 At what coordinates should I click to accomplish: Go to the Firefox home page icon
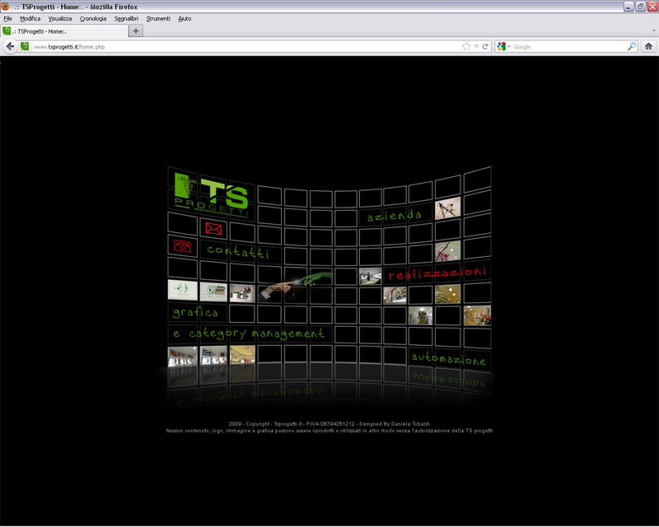point(648,46)
